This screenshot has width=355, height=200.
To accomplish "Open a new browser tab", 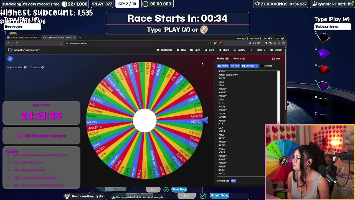I will (80, 37).
